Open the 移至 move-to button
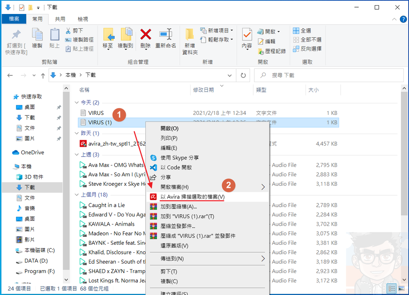Viewport: 409px width, 295px height. tap(108, 39)
